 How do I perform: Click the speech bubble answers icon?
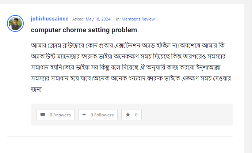[x=43, y=115]
